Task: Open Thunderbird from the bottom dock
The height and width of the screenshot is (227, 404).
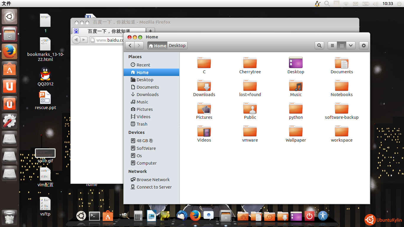Action: pyautogui.click(x=182, y=216)
